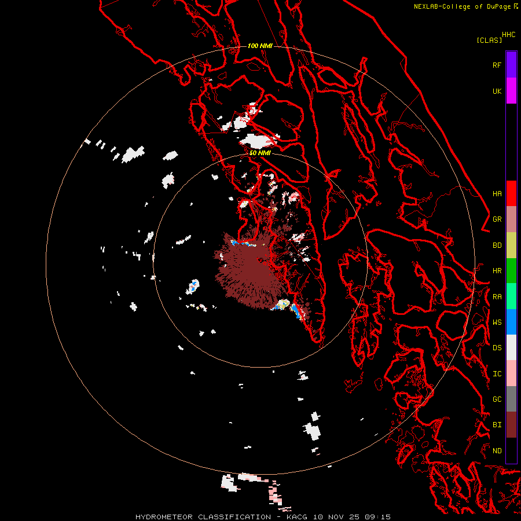Click the HR green legend swatch
The height and width of the screenshot is (521, 521).
click(511, 270)
